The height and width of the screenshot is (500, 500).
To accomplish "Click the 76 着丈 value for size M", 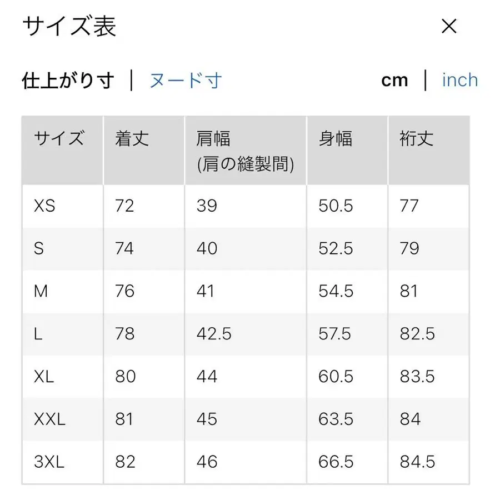I will click(126, 291).
